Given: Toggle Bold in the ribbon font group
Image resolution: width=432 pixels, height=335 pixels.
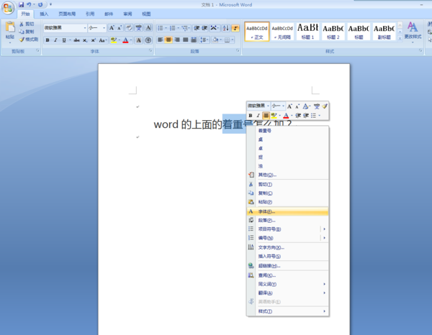Looking at the screenshot, I should (x=48, y=40).
